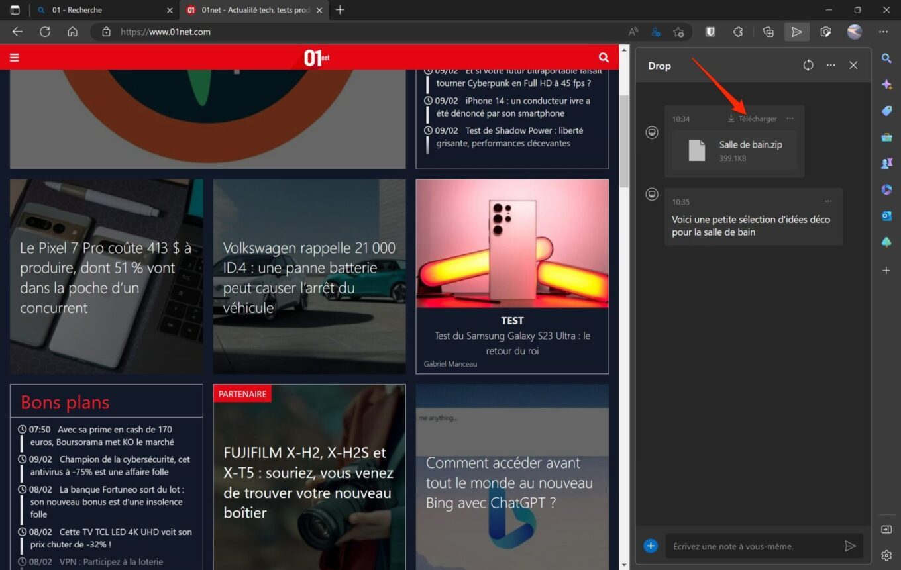Toggle the Drop panel toolbar icon
This screenshot has width=901, height=570.
pos(797,32)
